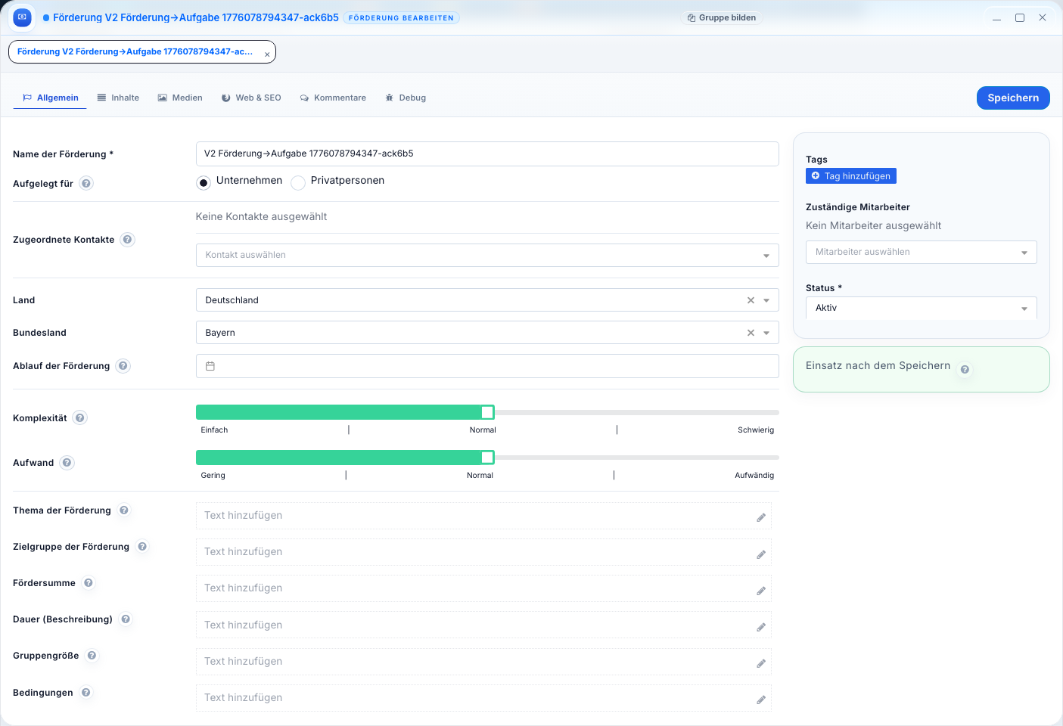Click the Komplexität slider handle
The image size is (1063, 726).
point(487,412)
